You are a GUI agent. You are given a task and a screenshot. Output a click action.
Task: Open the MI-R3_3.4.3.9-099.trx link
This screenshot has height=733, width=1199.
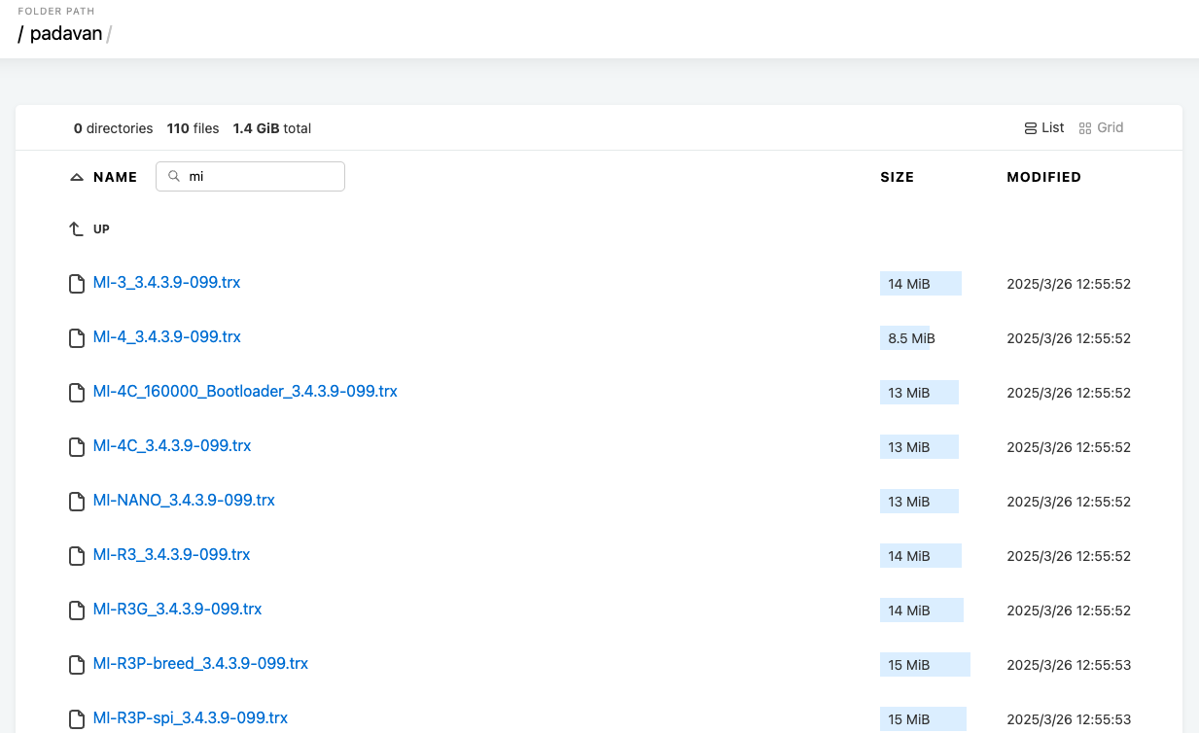[x=171, y=555]
